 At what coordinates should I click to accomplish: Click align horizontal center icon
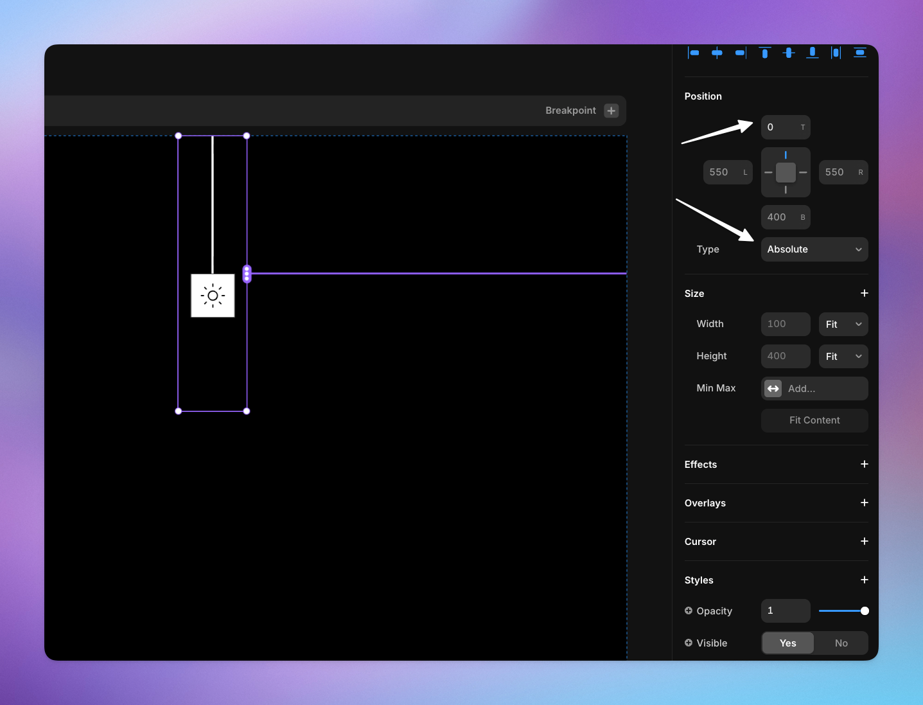coord(717,53)
